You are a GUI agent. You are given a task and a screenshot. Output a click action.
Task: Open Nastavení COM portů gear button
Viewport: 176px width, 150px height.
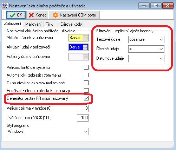tap(74, 15)
